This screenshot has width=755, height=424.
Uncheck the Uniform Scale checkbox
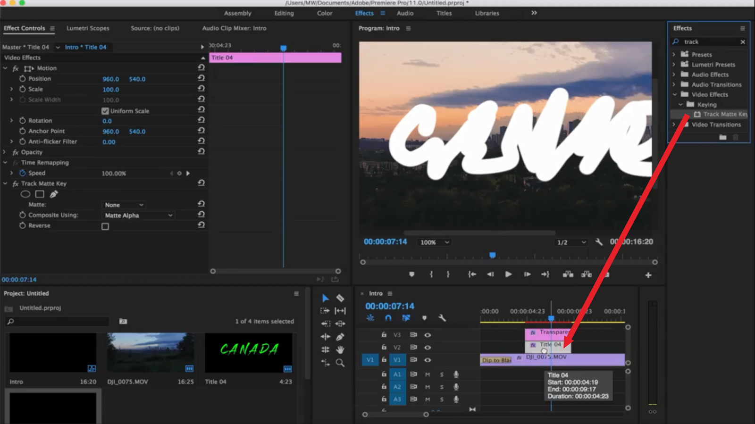(x=105, y=111)
